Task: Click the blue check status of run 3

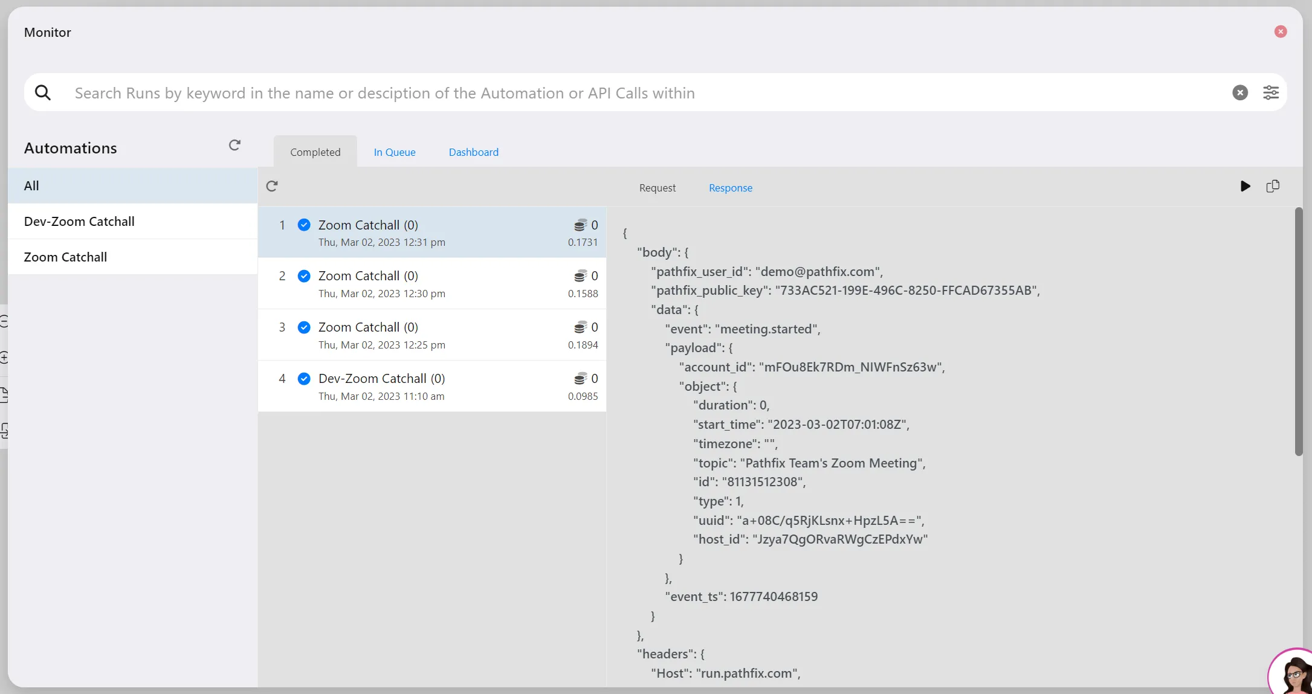Action: pyautogui.click(x=304, y=327)
